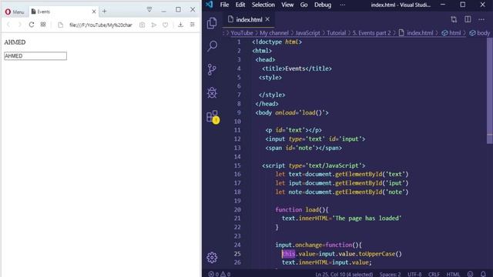Screen dimensions: 493x277
Task: Open the Search view in VS Code
Action: 213,46
